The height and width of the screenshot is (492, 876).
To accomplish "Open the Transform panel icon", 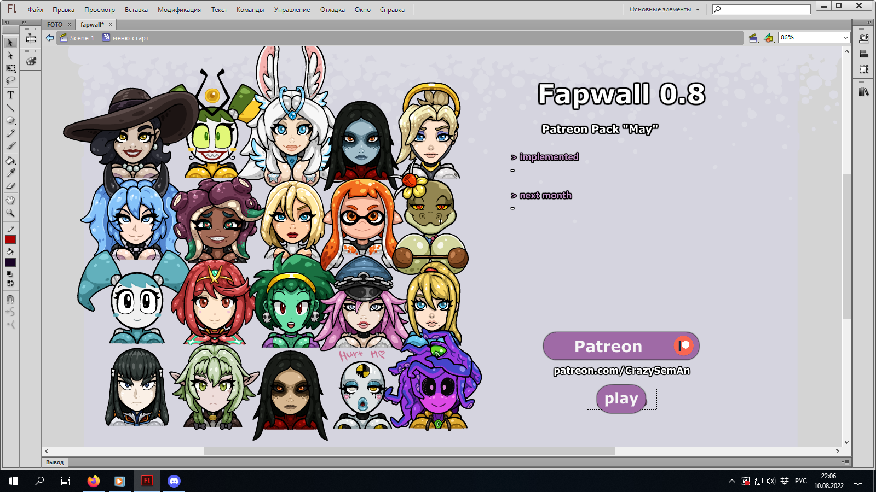I will coord(864,69).
